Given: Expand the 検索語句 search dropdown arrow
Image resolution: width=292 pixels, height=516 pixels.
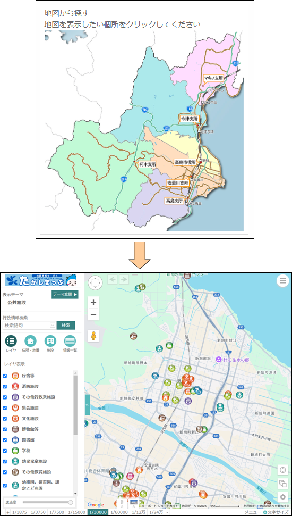Looking at the screenshot, I should [52, 326].
